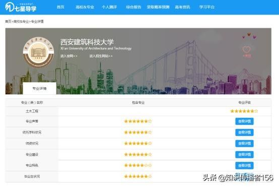Click the university round emblem logo

point(38,52)
